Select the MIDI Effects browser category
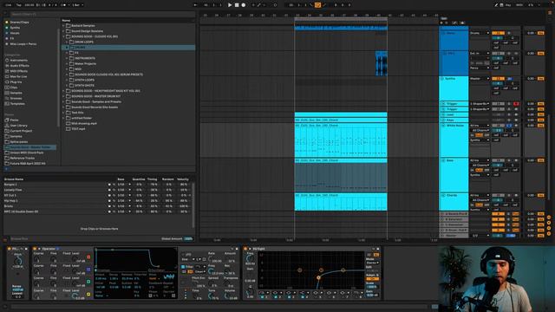The image size is (555, 312). point(18,71)
